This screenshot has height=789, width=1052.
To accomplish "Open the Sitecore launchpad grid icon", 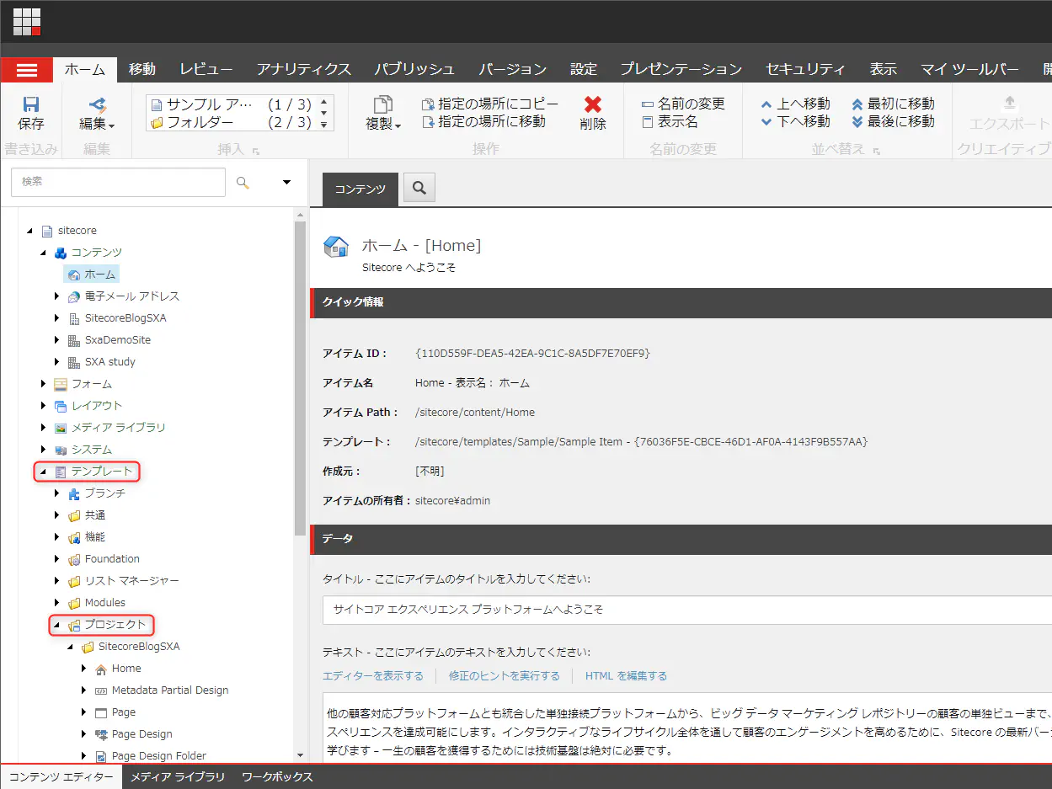I will pos(27,22).
